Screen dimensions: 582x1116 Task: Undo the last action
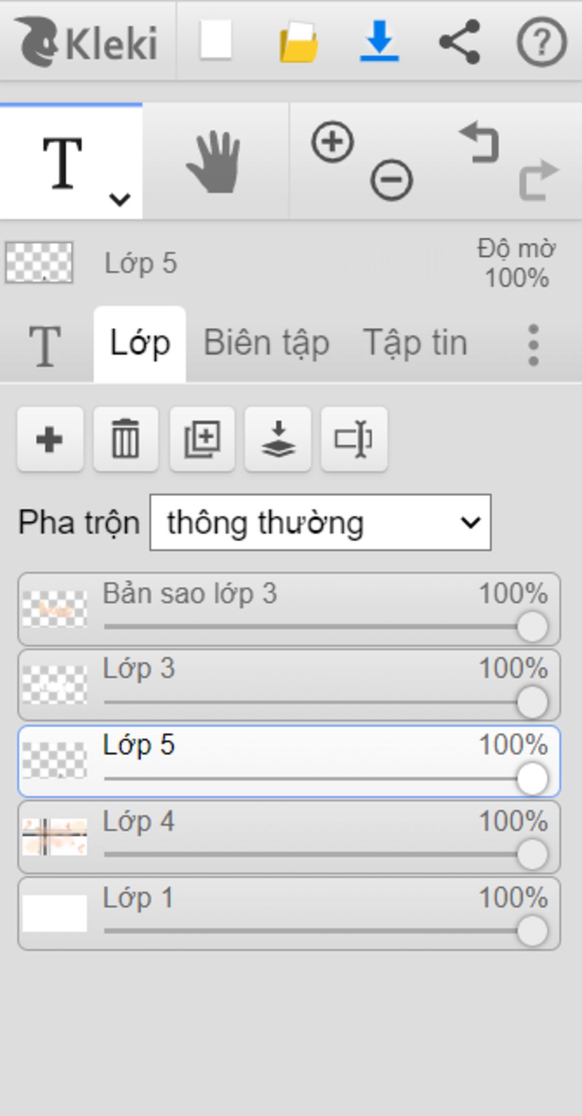click(480, 143)
